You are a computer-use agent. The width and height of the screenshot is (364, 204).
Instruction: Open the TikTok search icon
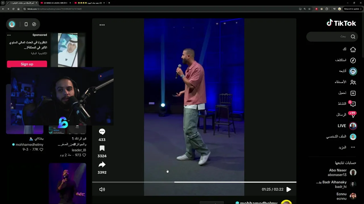[x=353, y=37]
